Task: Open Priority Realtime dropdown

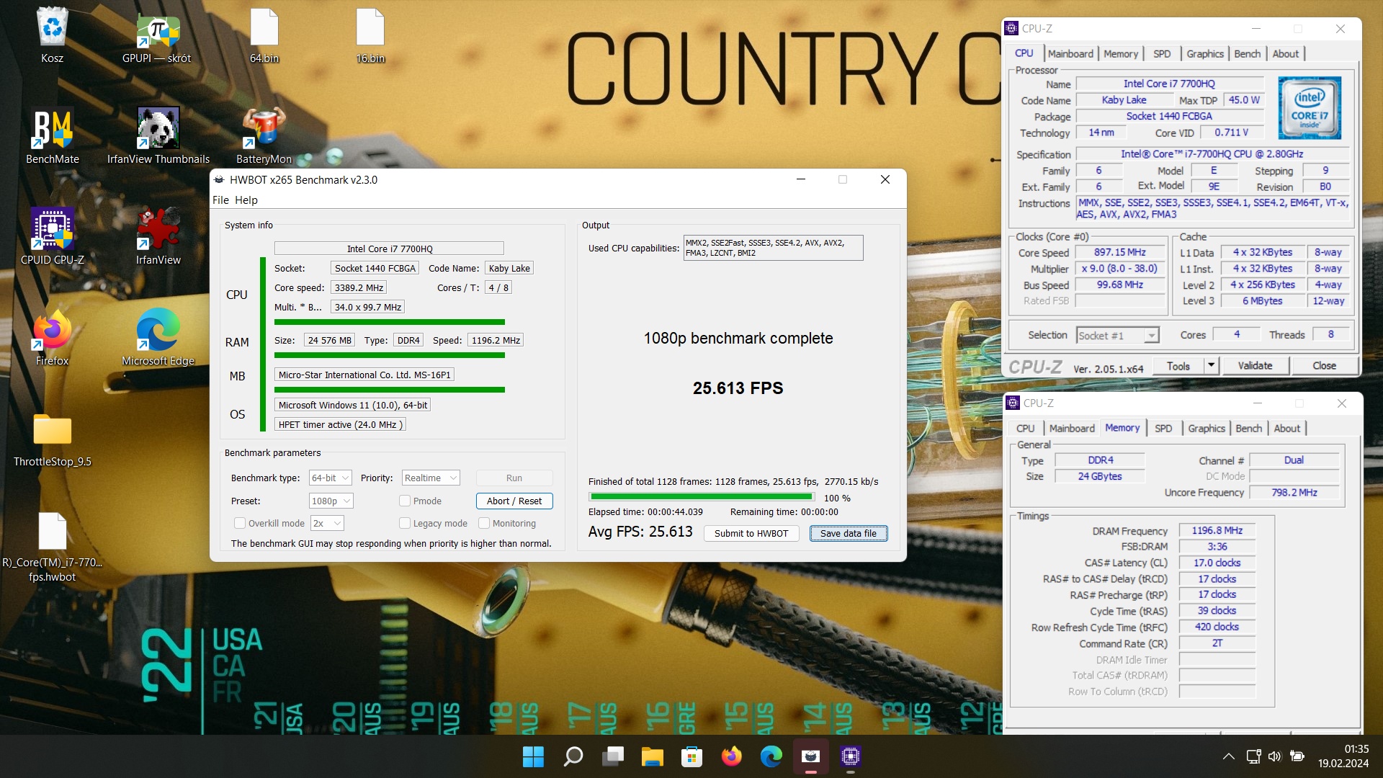Action: 431,478
